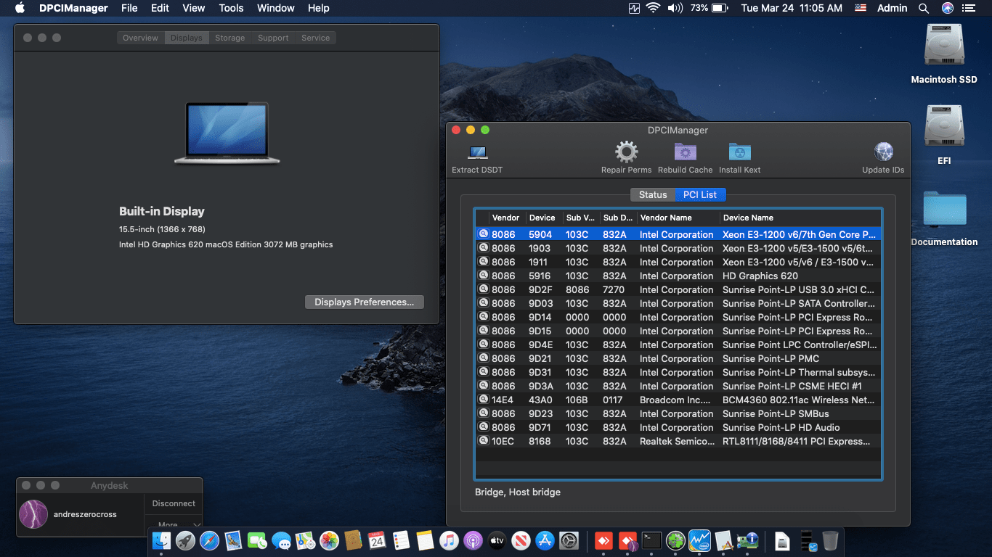Switch to the Status tab

click(653, 194)
